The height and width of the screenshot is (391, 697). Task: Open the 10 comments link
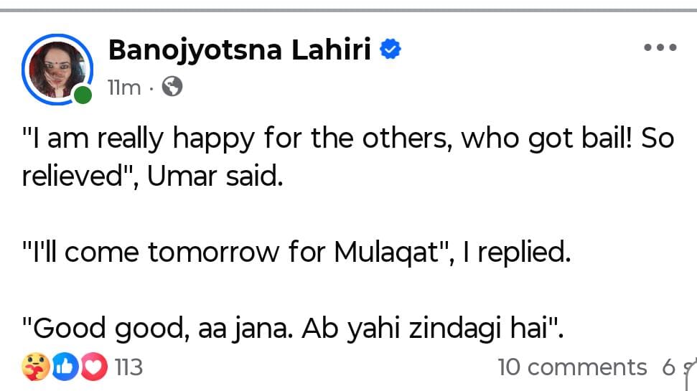pos(572,367)
